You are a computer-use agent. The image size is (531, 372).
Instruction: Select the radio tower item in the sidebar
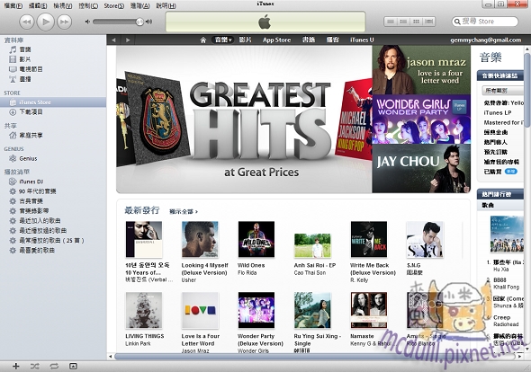25,79
